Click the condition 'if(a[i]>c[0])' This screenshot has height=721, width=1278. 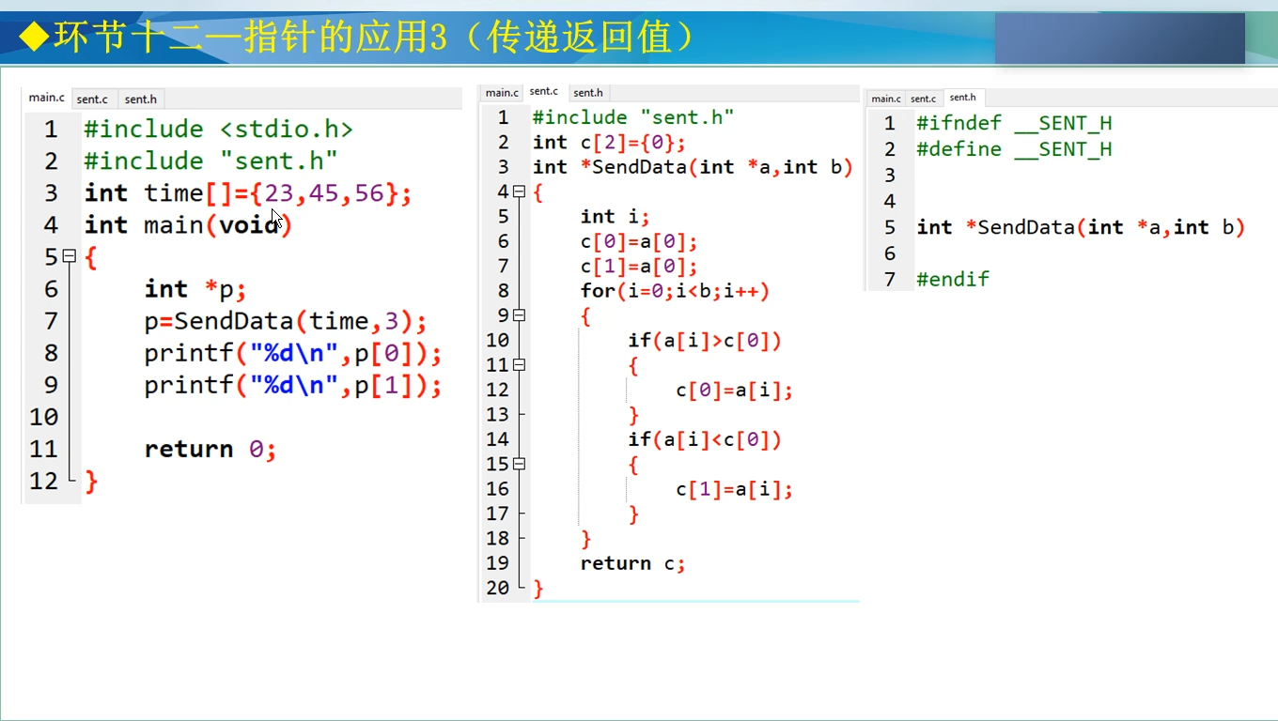[705, 341]
